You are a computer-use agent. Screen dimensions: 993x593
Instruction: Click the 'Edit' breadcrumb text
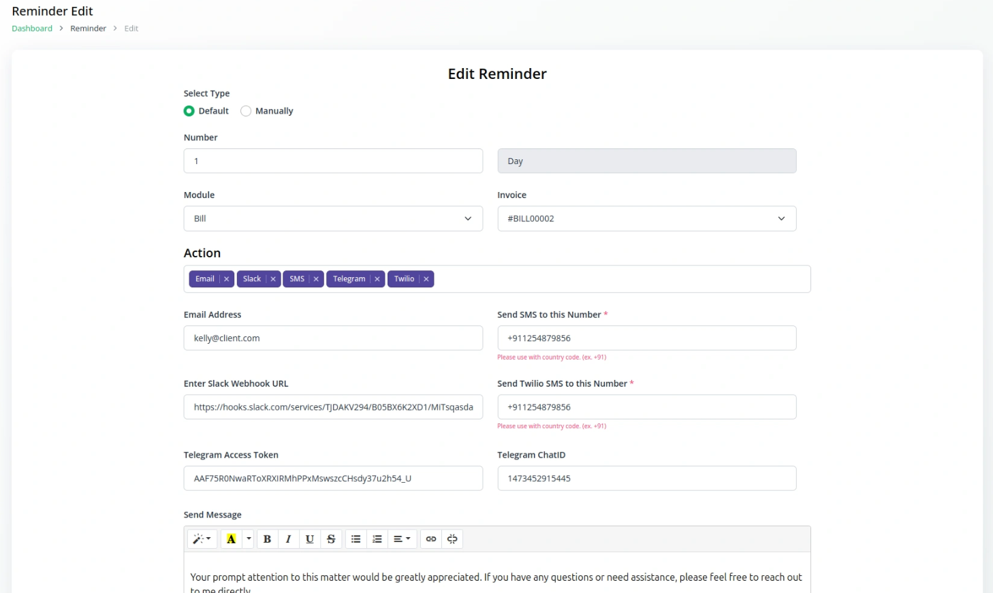pyautogui.click(x=131, y=29)
